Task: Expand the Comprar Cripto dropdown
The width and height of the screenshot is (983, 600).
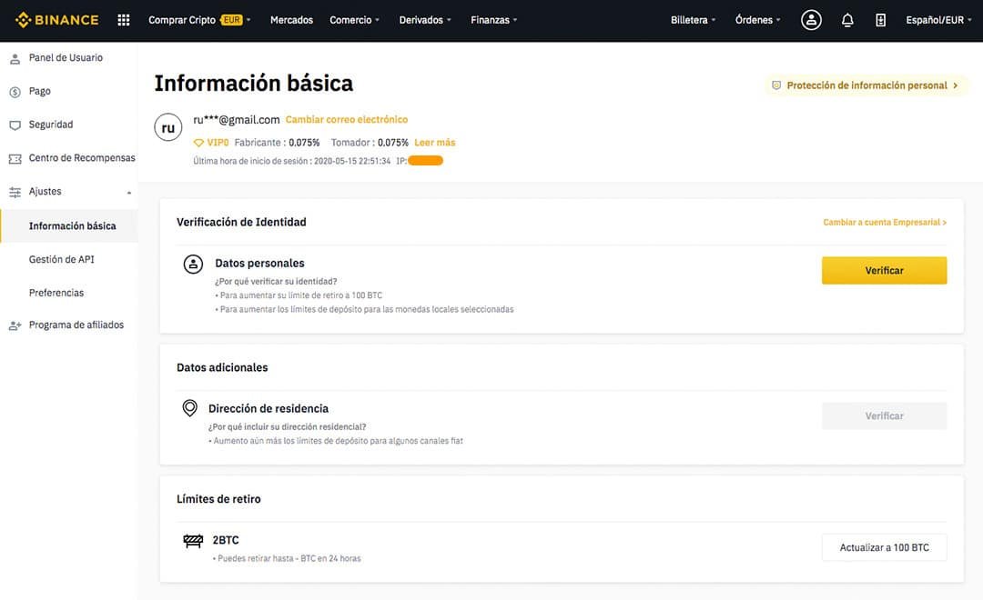Action: coord(248,20)
